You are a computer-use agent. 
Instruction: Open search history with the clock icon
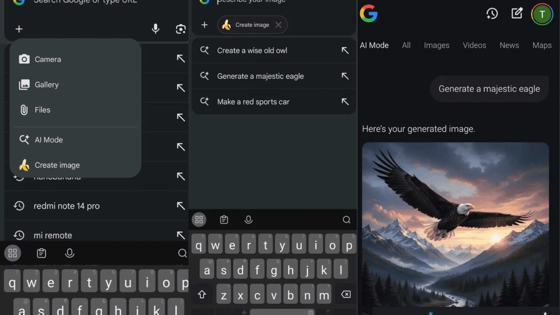pos(492,14)
